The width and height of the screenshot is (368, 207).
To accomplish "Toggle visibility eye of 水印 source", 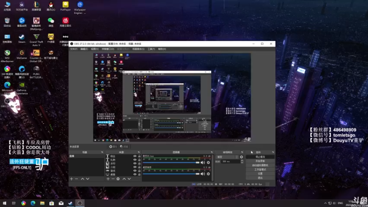I will tap(135, 163).
